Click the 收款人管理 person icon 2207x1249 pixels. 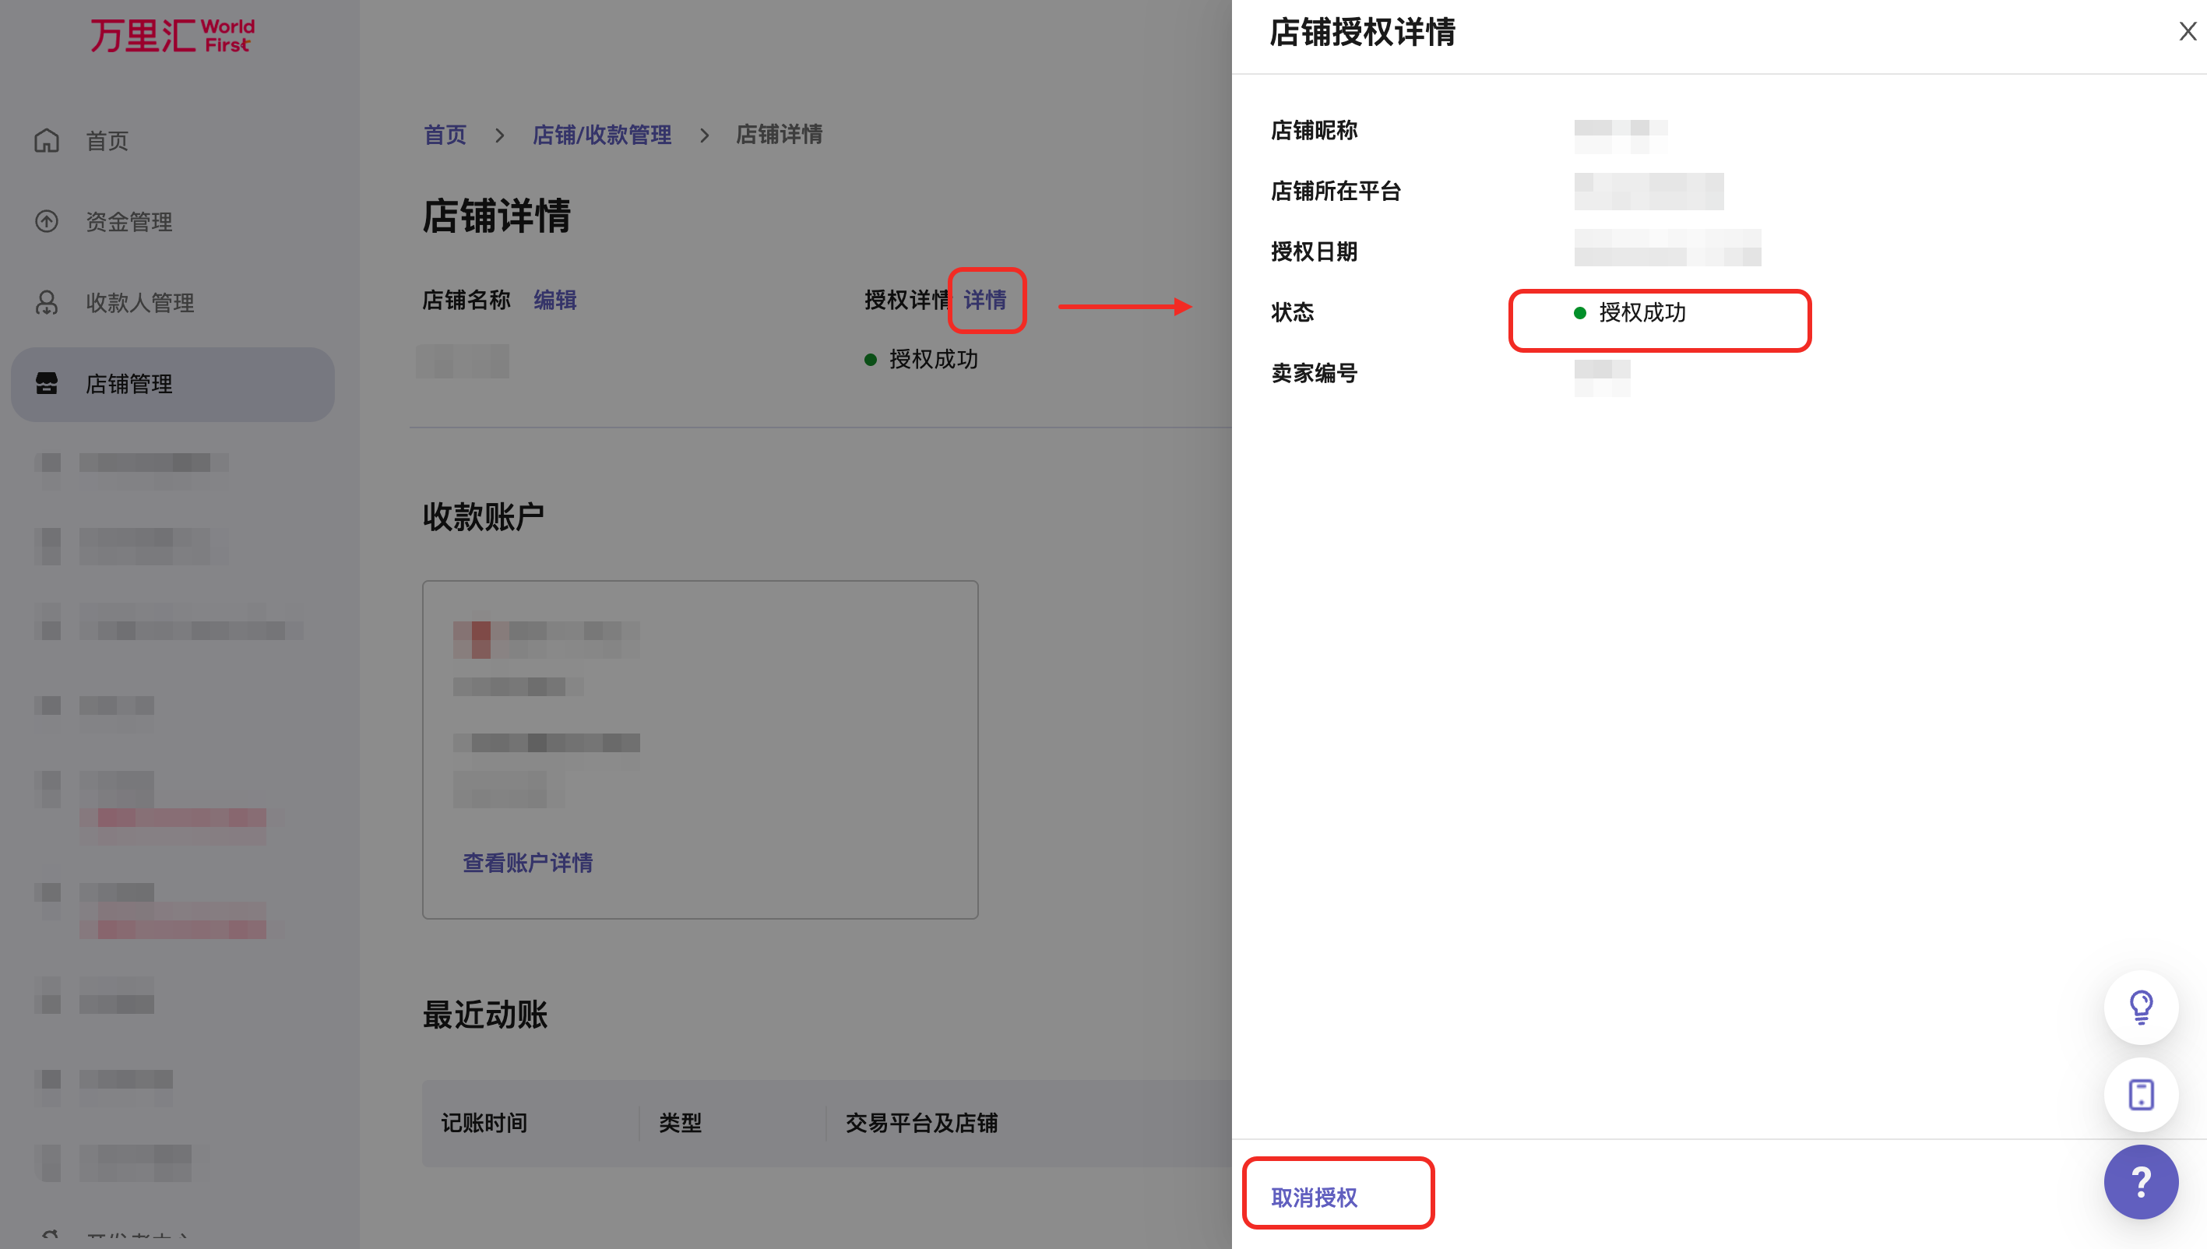[48, 302]
